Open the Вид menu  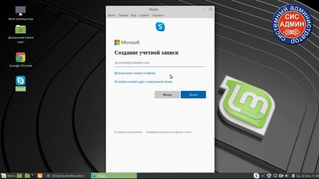point(134,15)
